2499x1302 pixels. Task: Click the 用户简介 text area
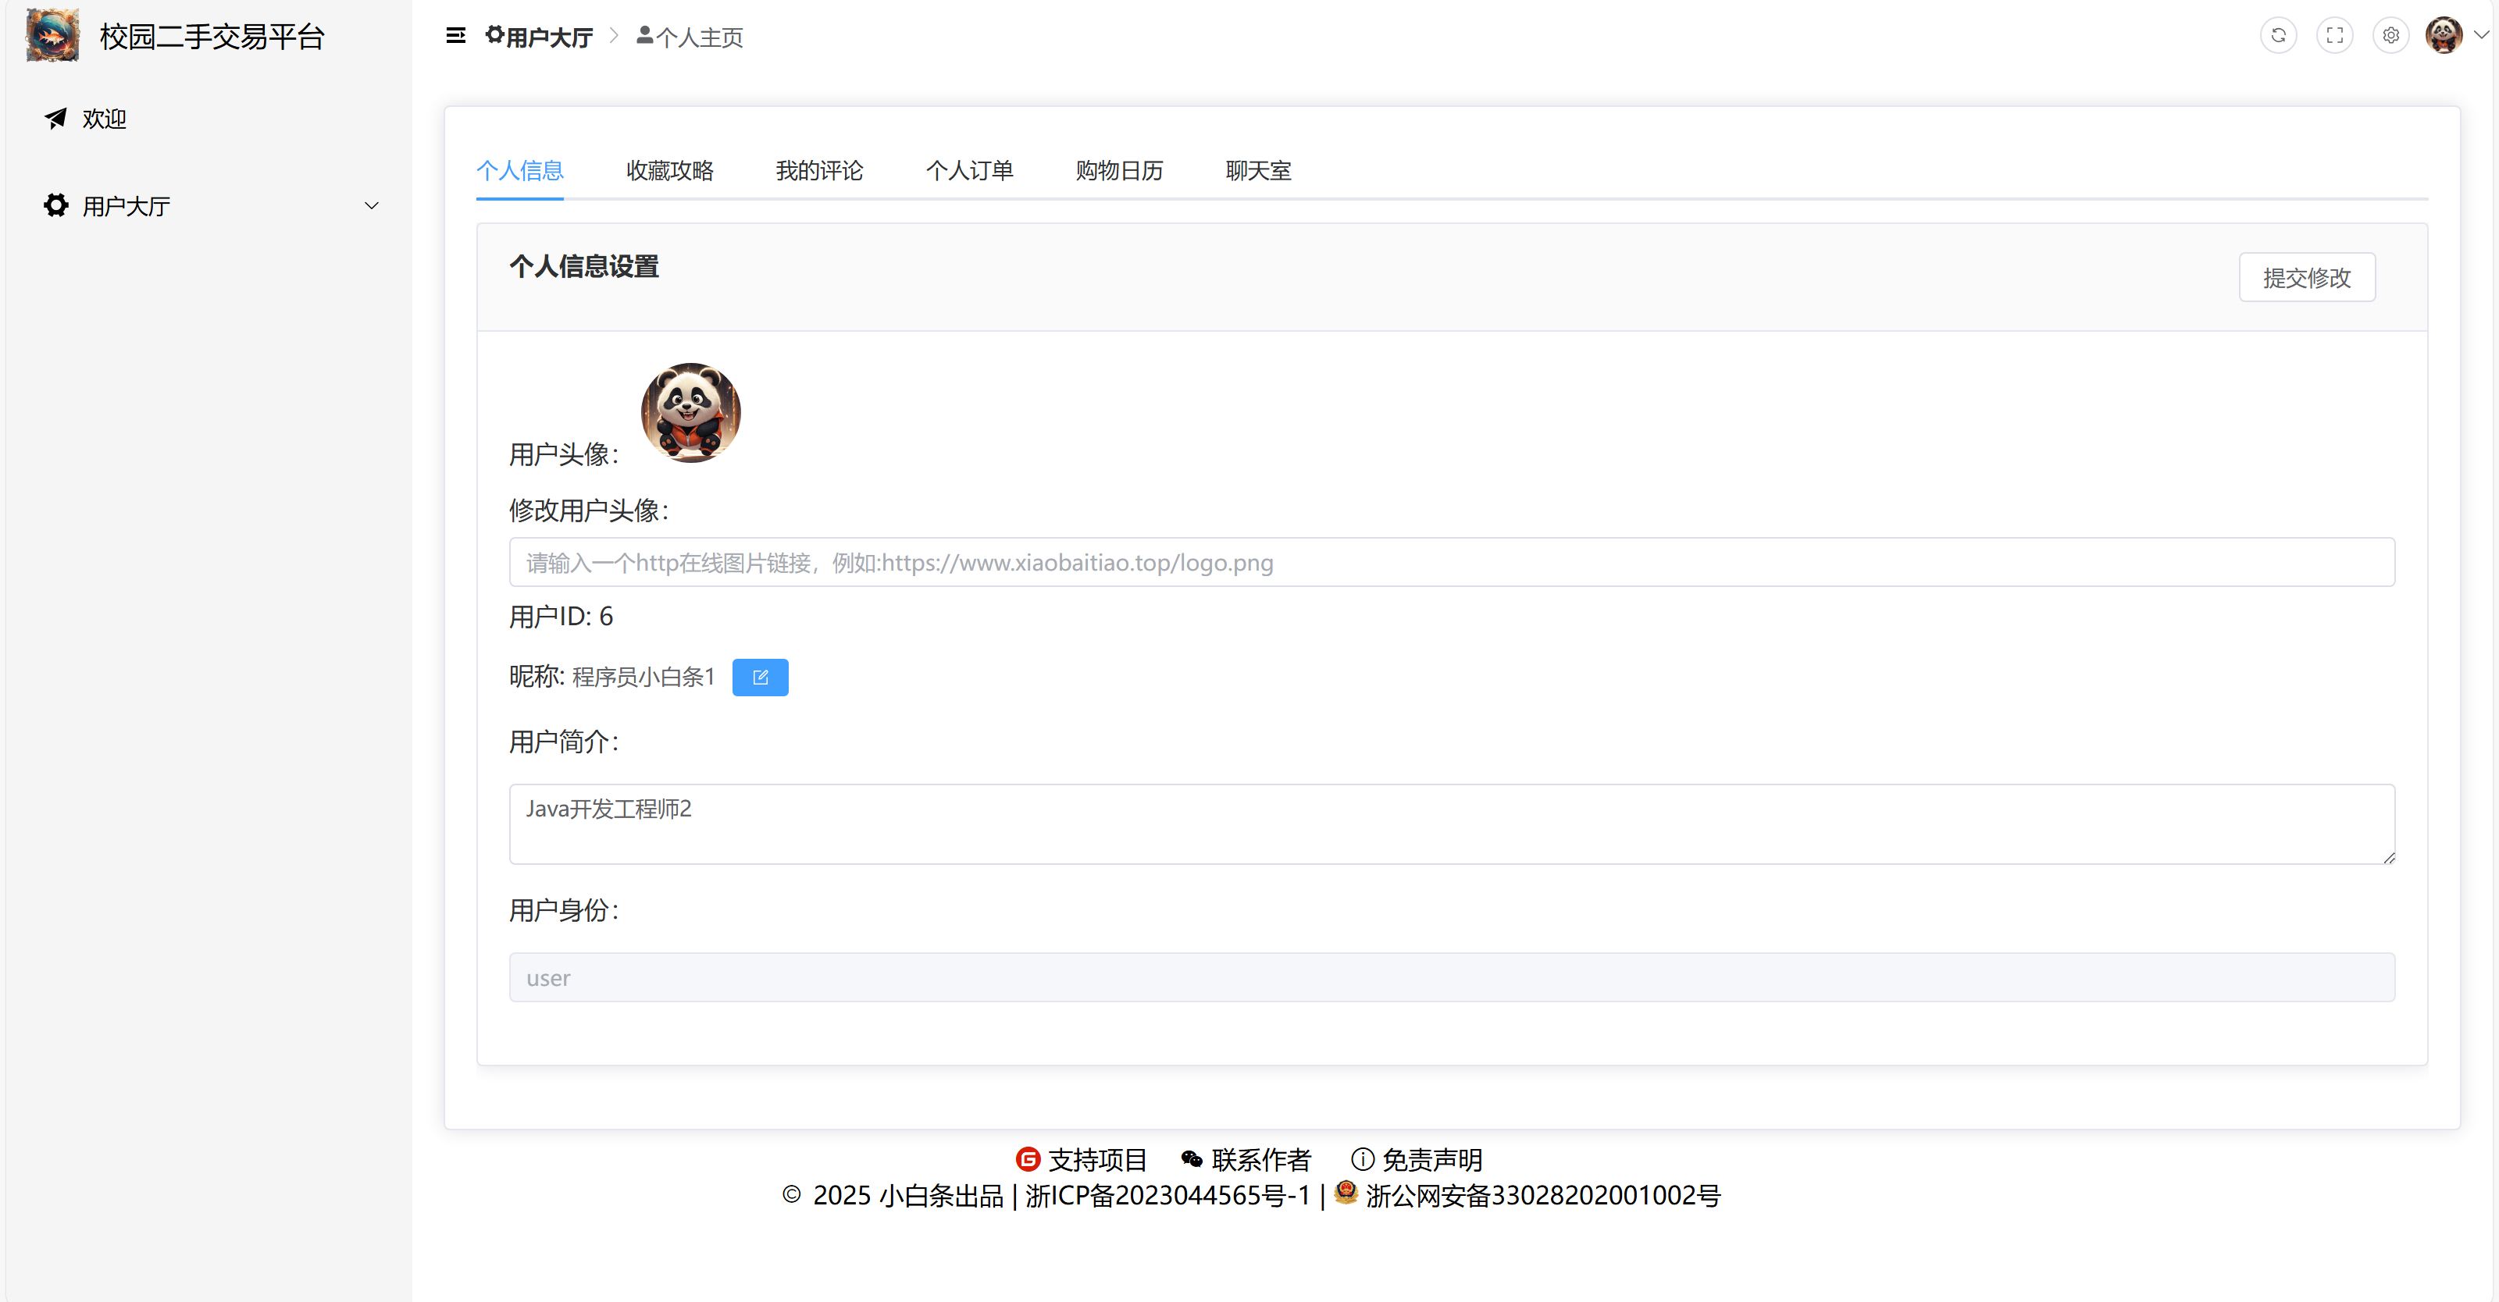[x=1451, y=824]
